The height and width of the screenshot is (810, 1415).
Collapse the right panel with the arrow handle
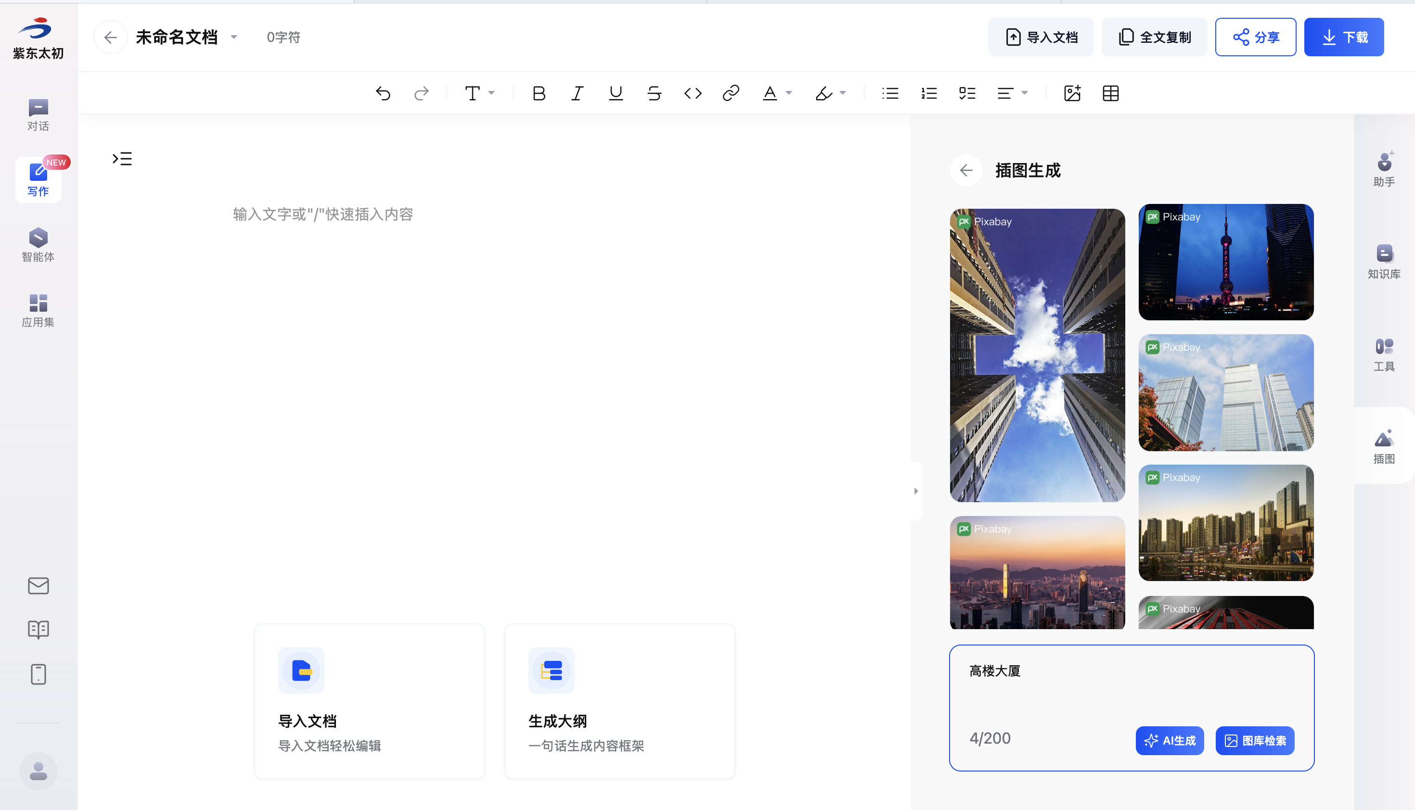[x=916, y=491]
